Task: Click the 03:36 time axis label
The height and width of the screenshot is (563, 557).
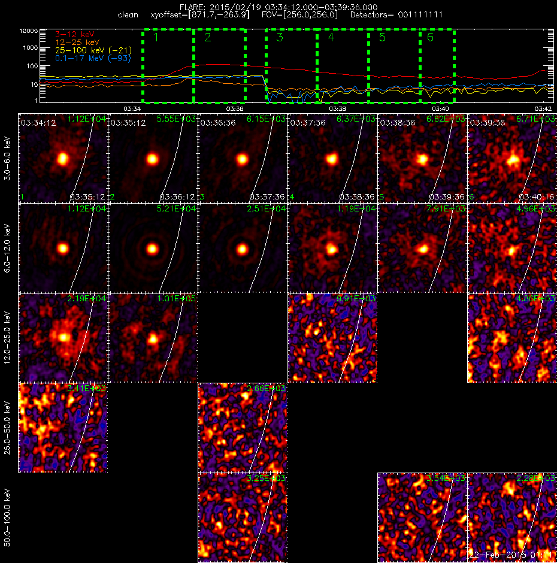Action: click(x=235, y=108)
